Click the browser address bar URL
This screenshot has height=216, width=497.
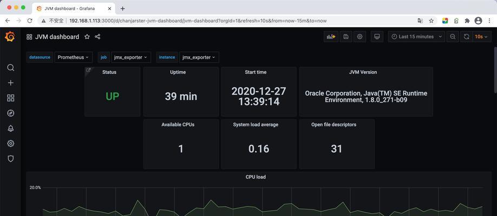198,21
